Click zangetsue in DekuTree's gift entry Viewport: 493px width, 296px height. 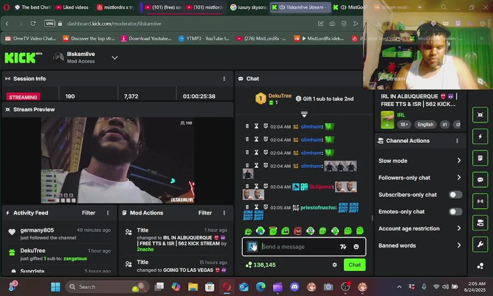[75, 259]
